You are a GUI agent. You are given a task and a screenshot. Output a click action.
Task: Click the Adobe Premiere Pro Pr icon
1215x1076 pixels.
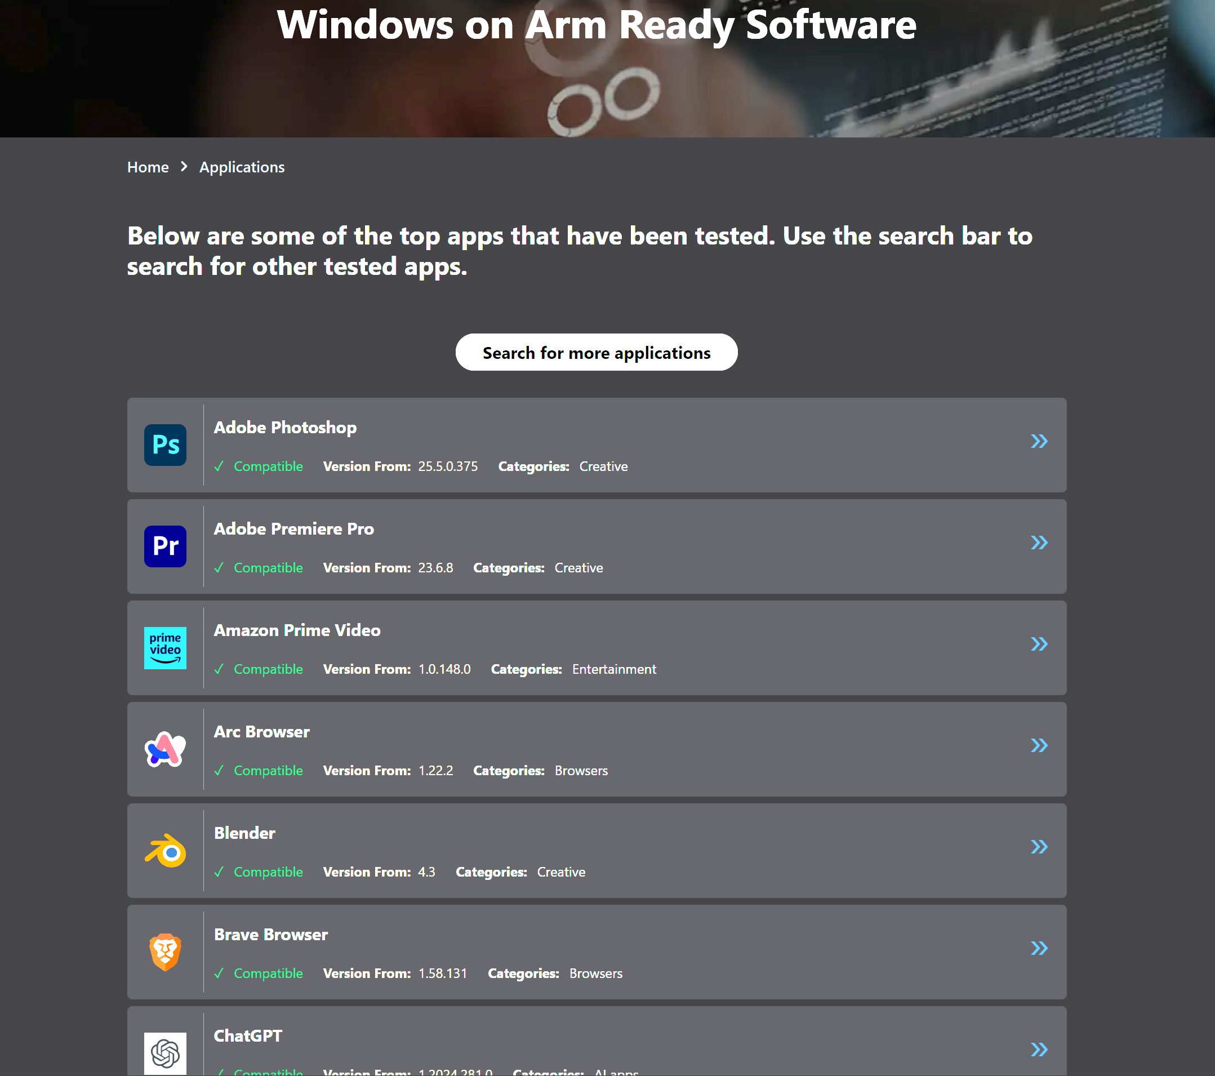pos(165,546)
